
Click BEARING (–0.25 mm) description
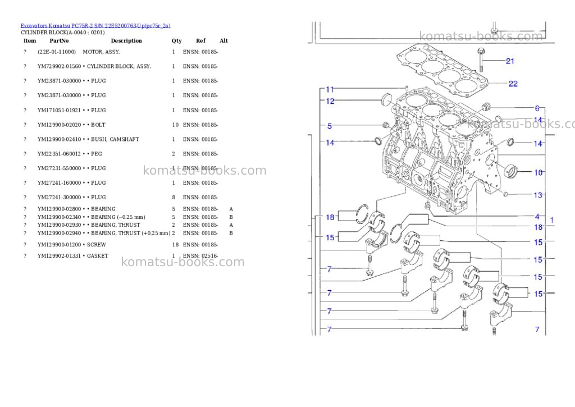tap(118, 217)
